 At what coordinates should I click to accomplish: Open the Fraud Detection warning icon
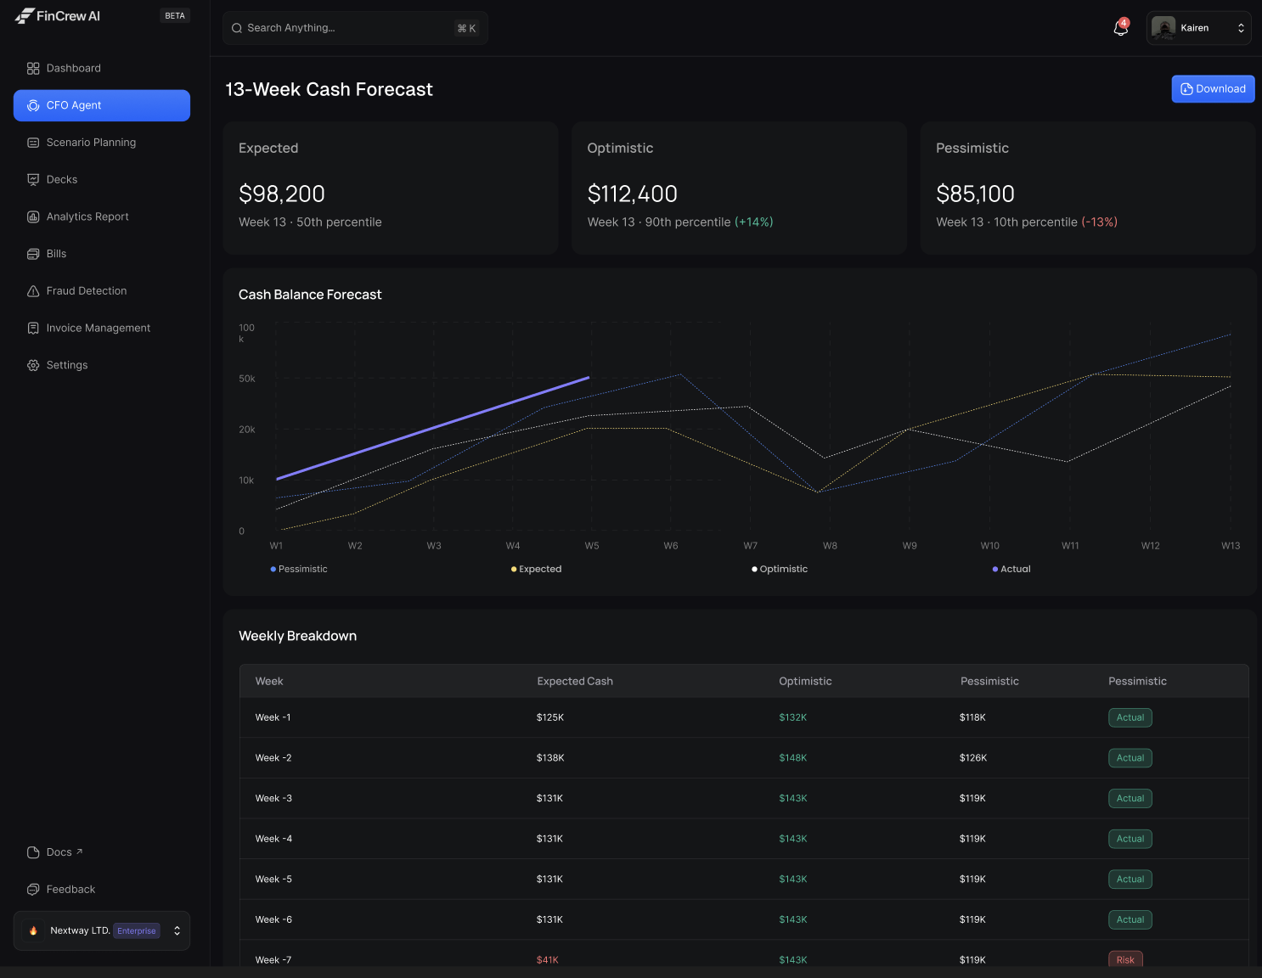pyautogui.click(x=33, y=291)
